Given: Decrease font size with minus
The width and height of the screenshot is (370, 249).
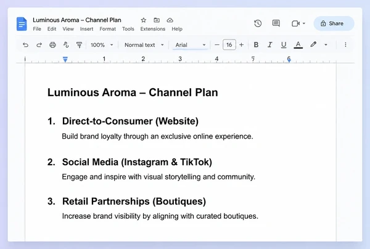Looking at the screenshot, I should tap(217, 45).
